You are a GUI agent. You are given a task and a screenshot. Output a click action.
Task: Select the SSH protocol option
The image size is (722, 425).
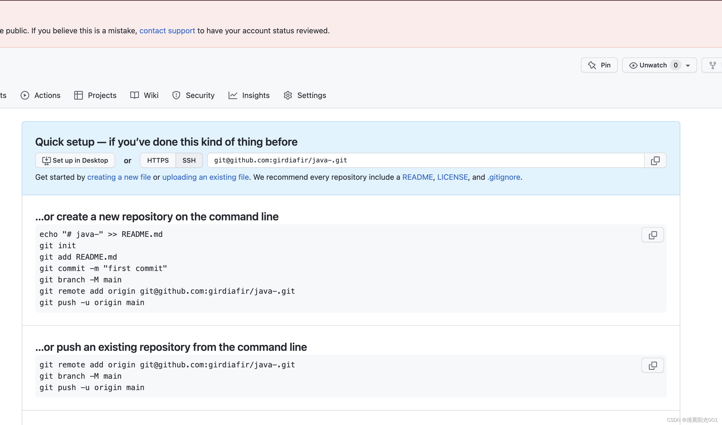pos(189,160)
